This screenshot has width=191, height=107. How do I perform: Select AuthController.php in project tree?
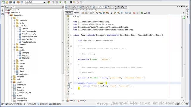point(29,31)
